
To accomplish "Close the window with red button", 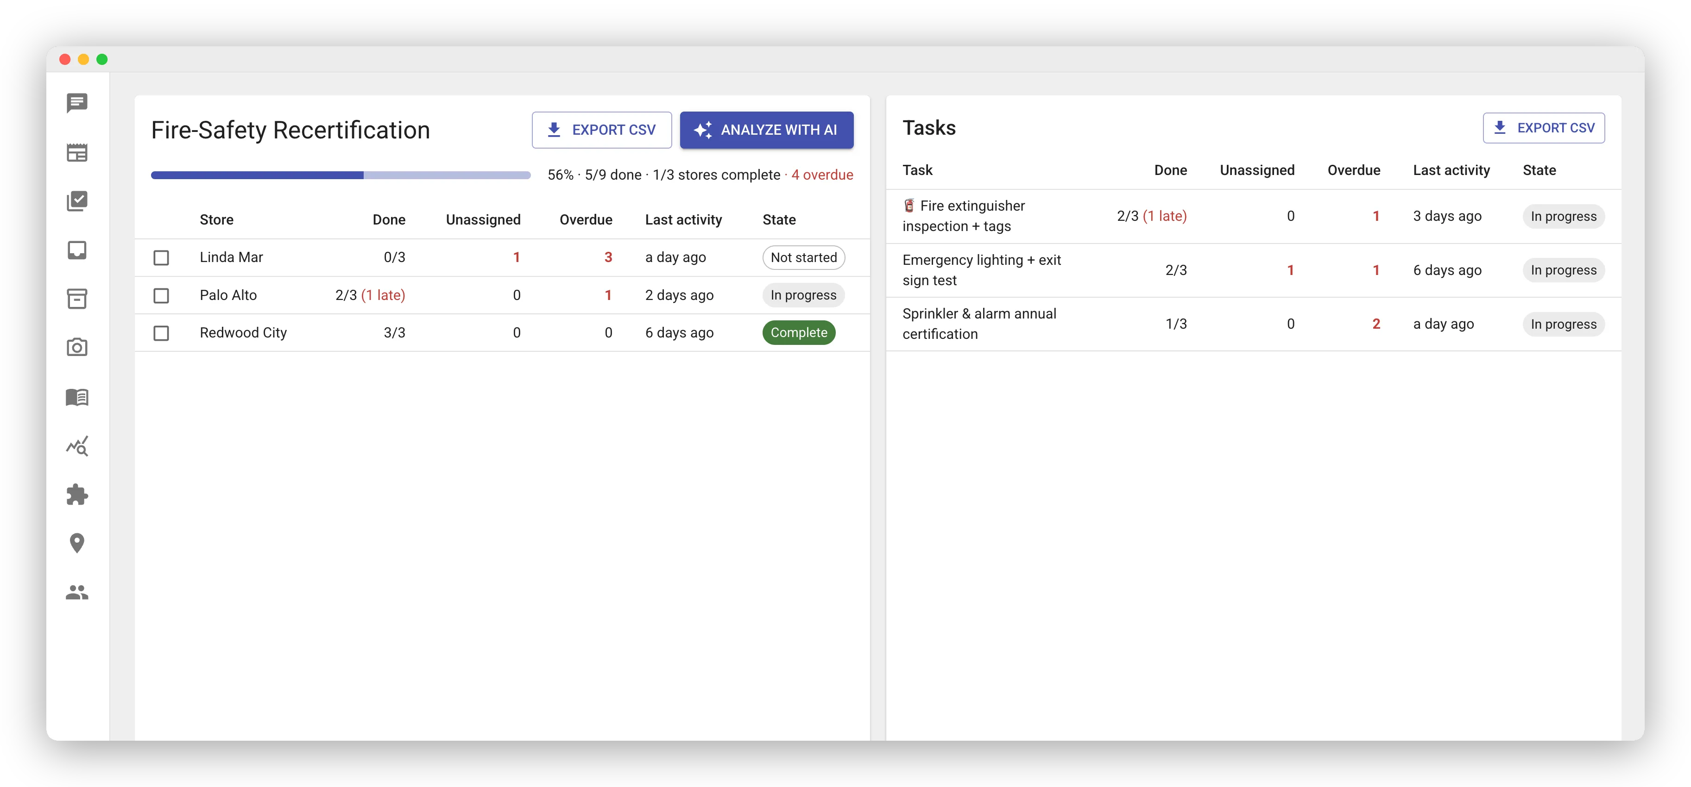I will tap(65, 60).
